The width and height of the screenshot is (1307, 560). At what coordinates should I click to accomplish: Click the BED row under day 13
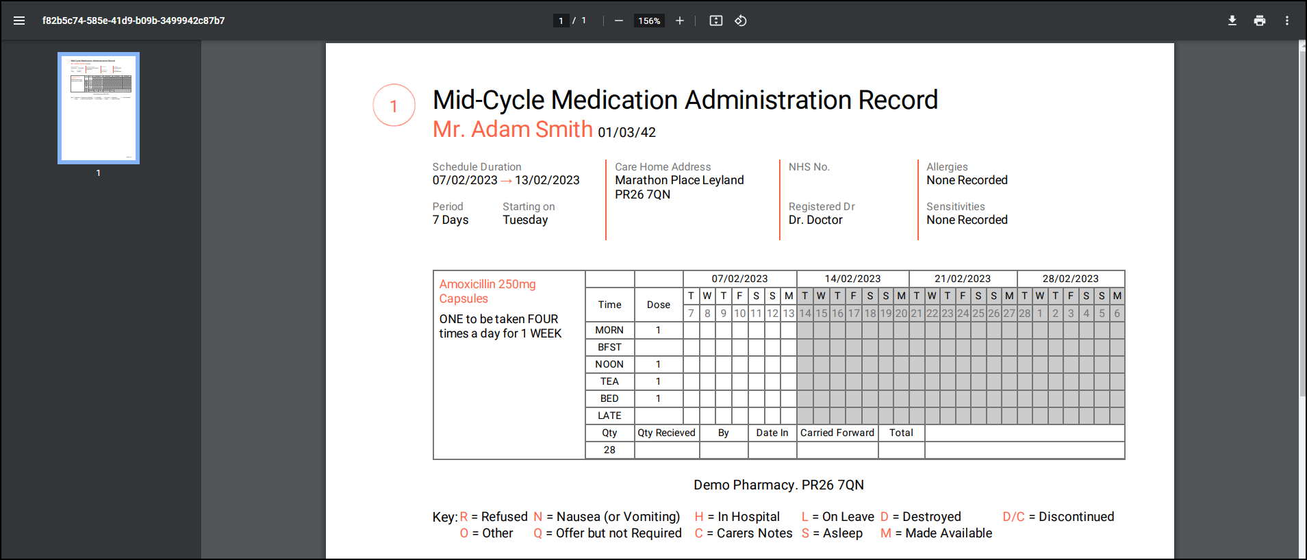coord(789,398)
